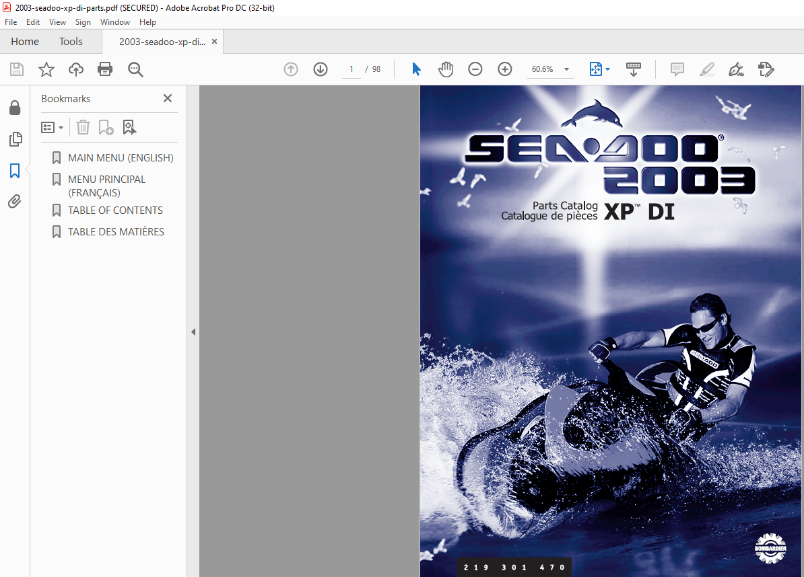Activate the Selection arrow tool
The image size is (804, 577).
[x=416, y=69]
